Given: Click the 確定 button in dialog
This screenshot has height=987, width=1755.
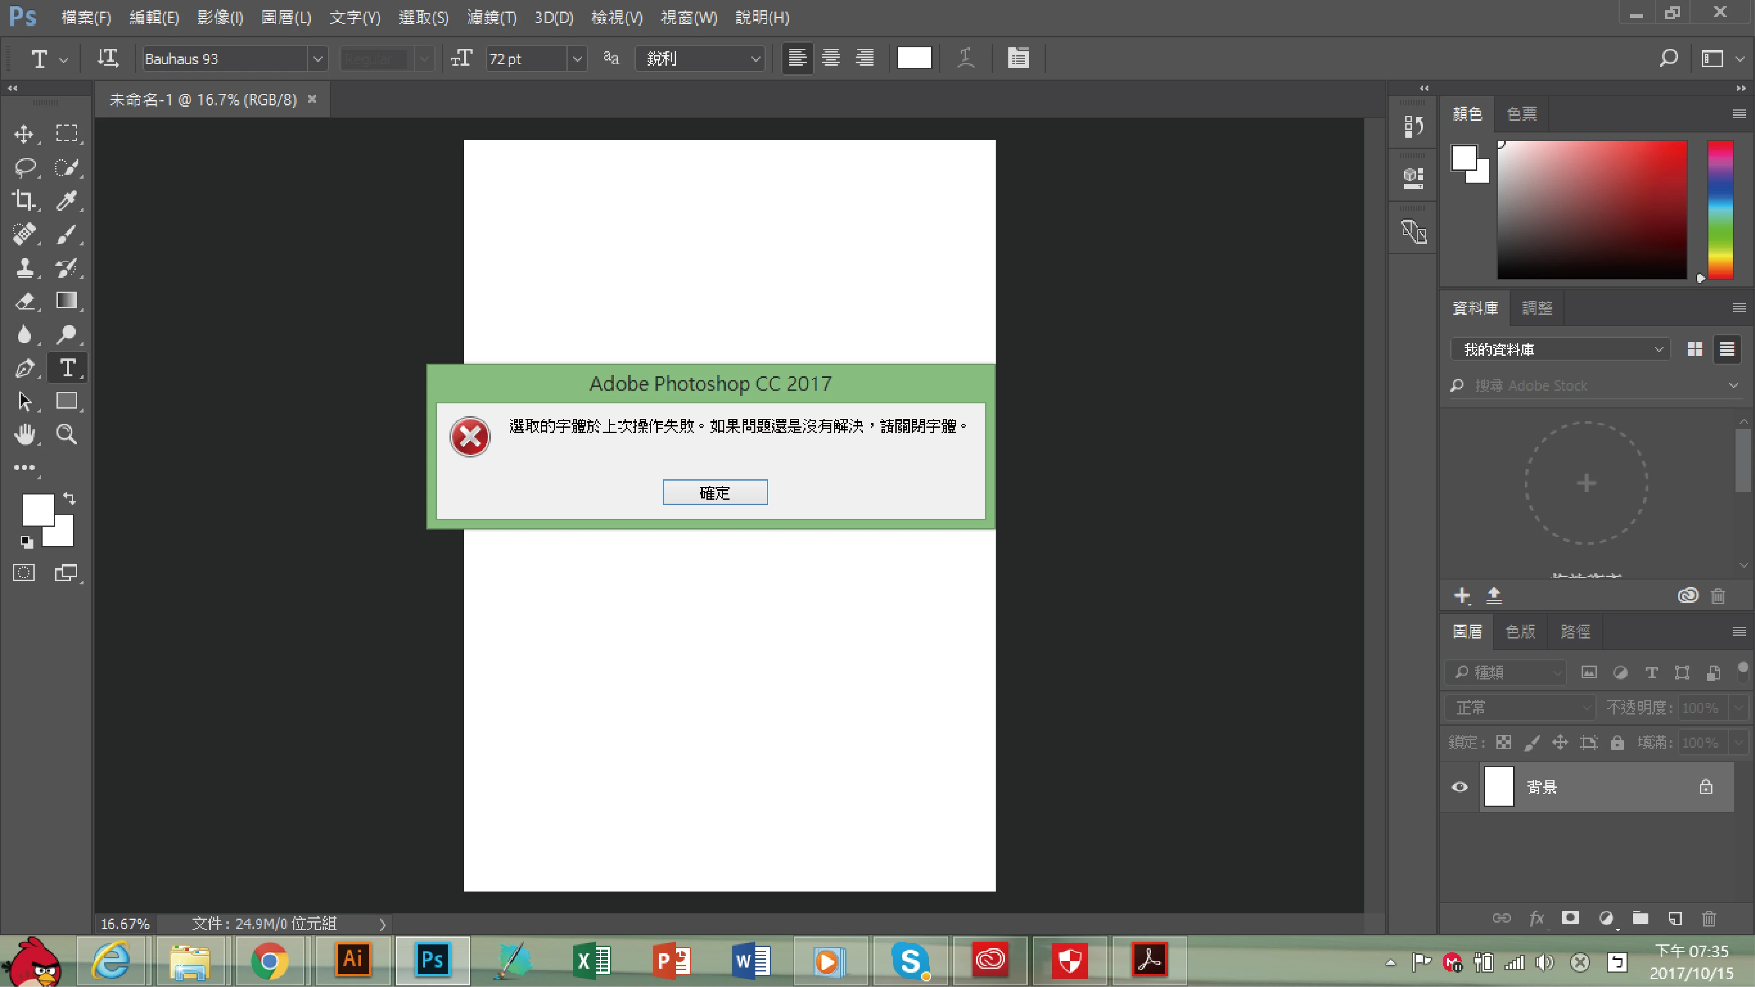Looking at the screenshot, I should pyautogui.click(x=715, y=493).
